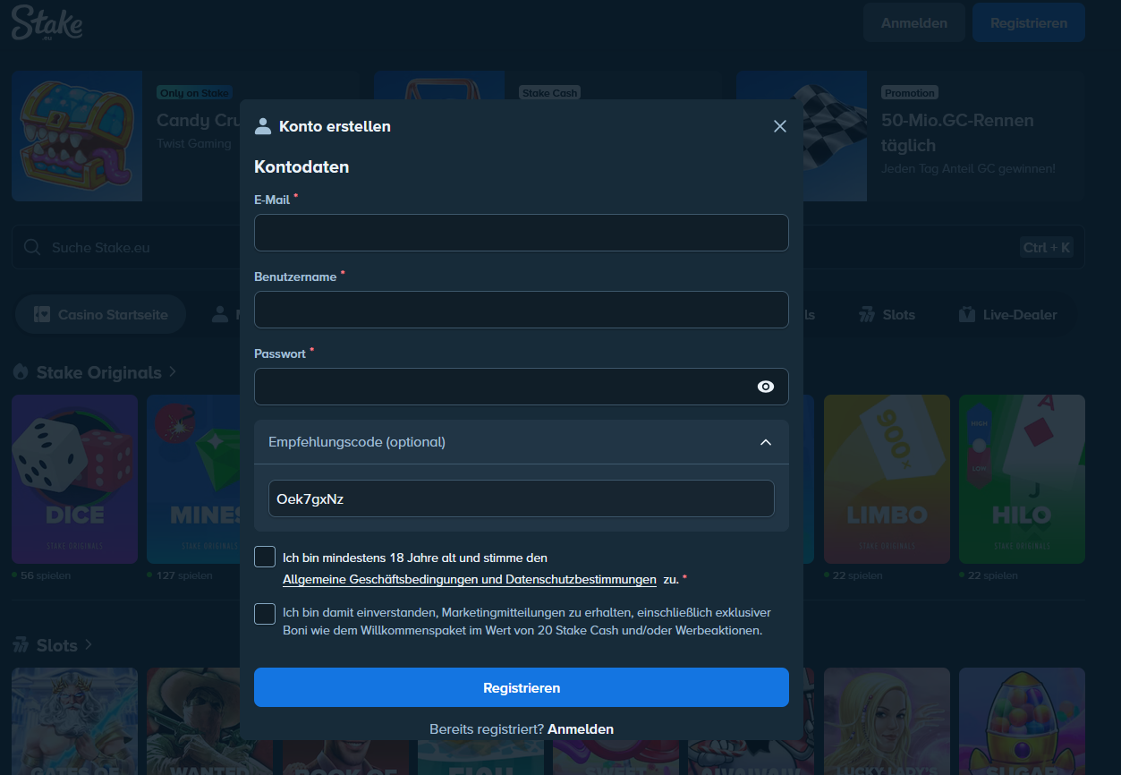
Task: Toggle password visibility eye icon
Action: pyautogui.click(x=766, y=387)
